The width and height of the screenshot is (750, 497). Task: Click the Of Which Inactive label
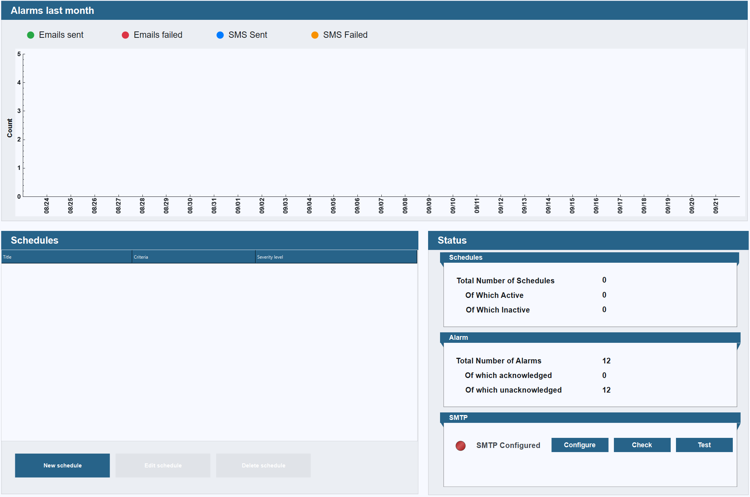coord(498,310)
